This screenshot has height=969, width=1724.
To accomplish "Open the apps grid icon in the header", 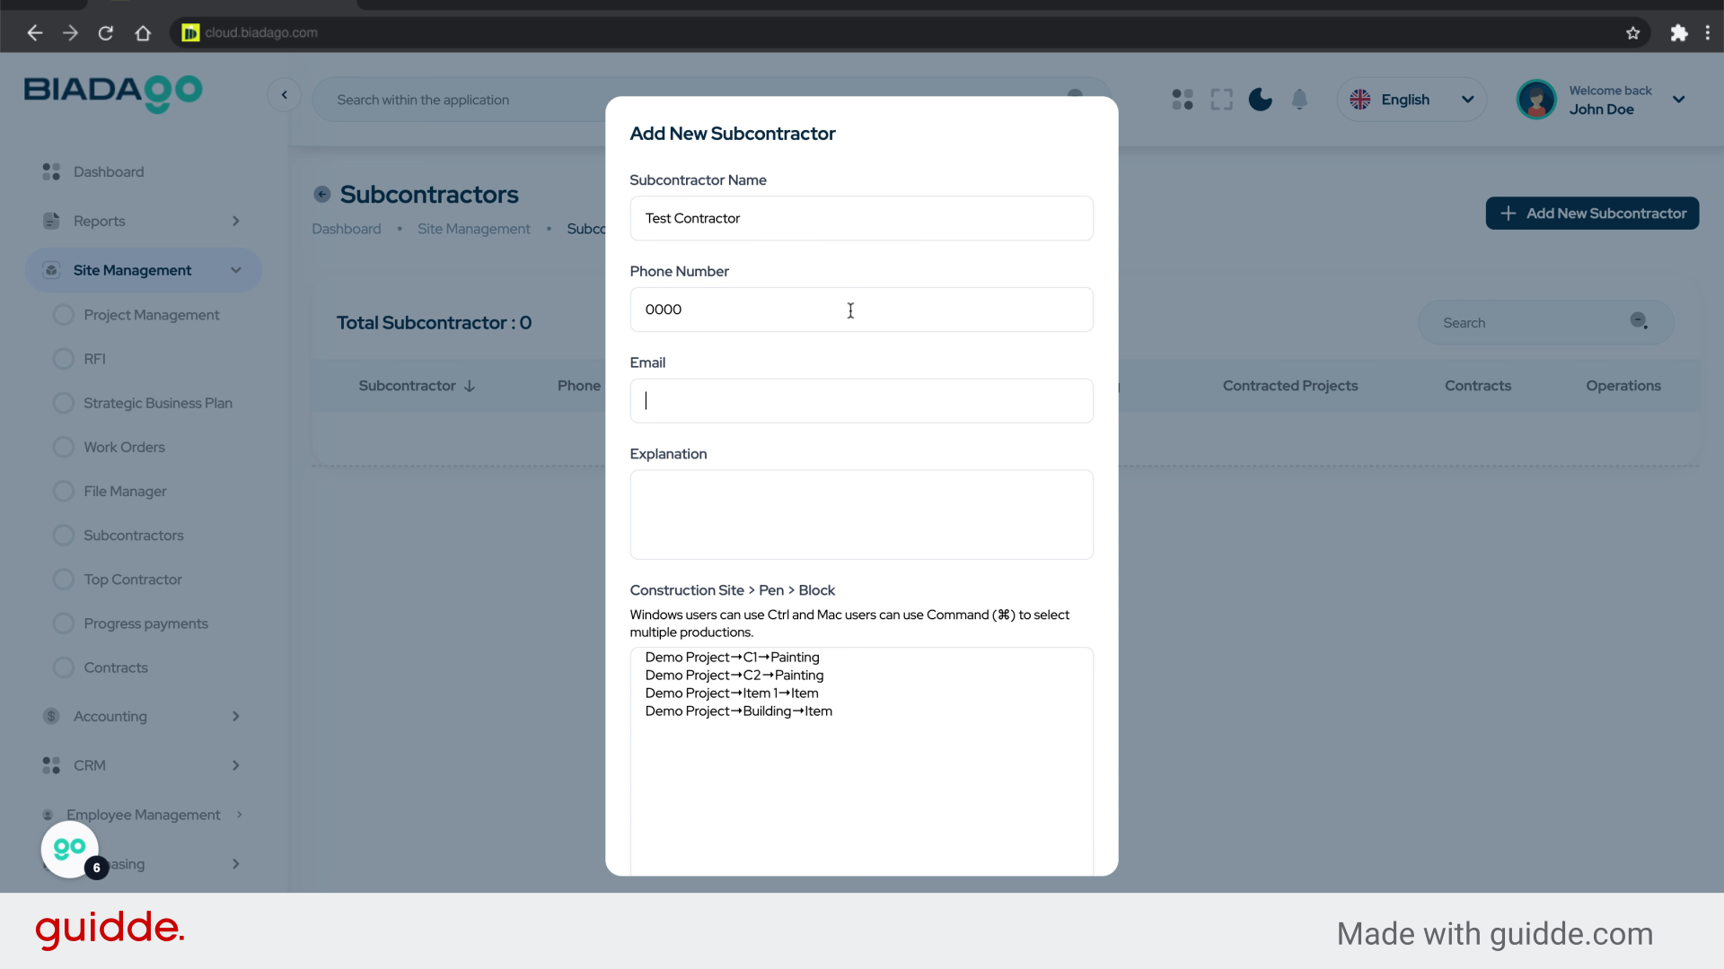I will click(x=1183, y=99).
